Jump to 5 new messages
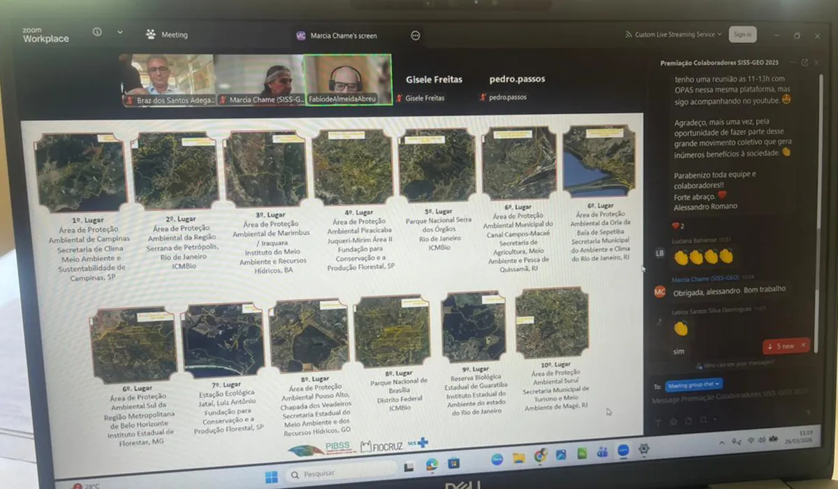This screenshot has height=489, width=838. (x=781, y=346)
